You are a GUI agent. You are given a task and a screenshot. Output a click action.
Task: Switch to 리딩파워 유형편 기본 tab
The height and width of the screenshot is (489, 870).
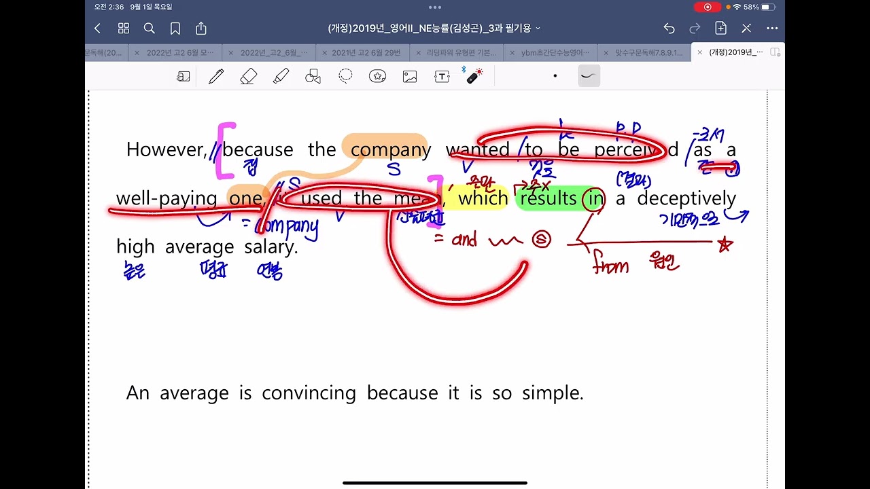[x=461, y=52]
